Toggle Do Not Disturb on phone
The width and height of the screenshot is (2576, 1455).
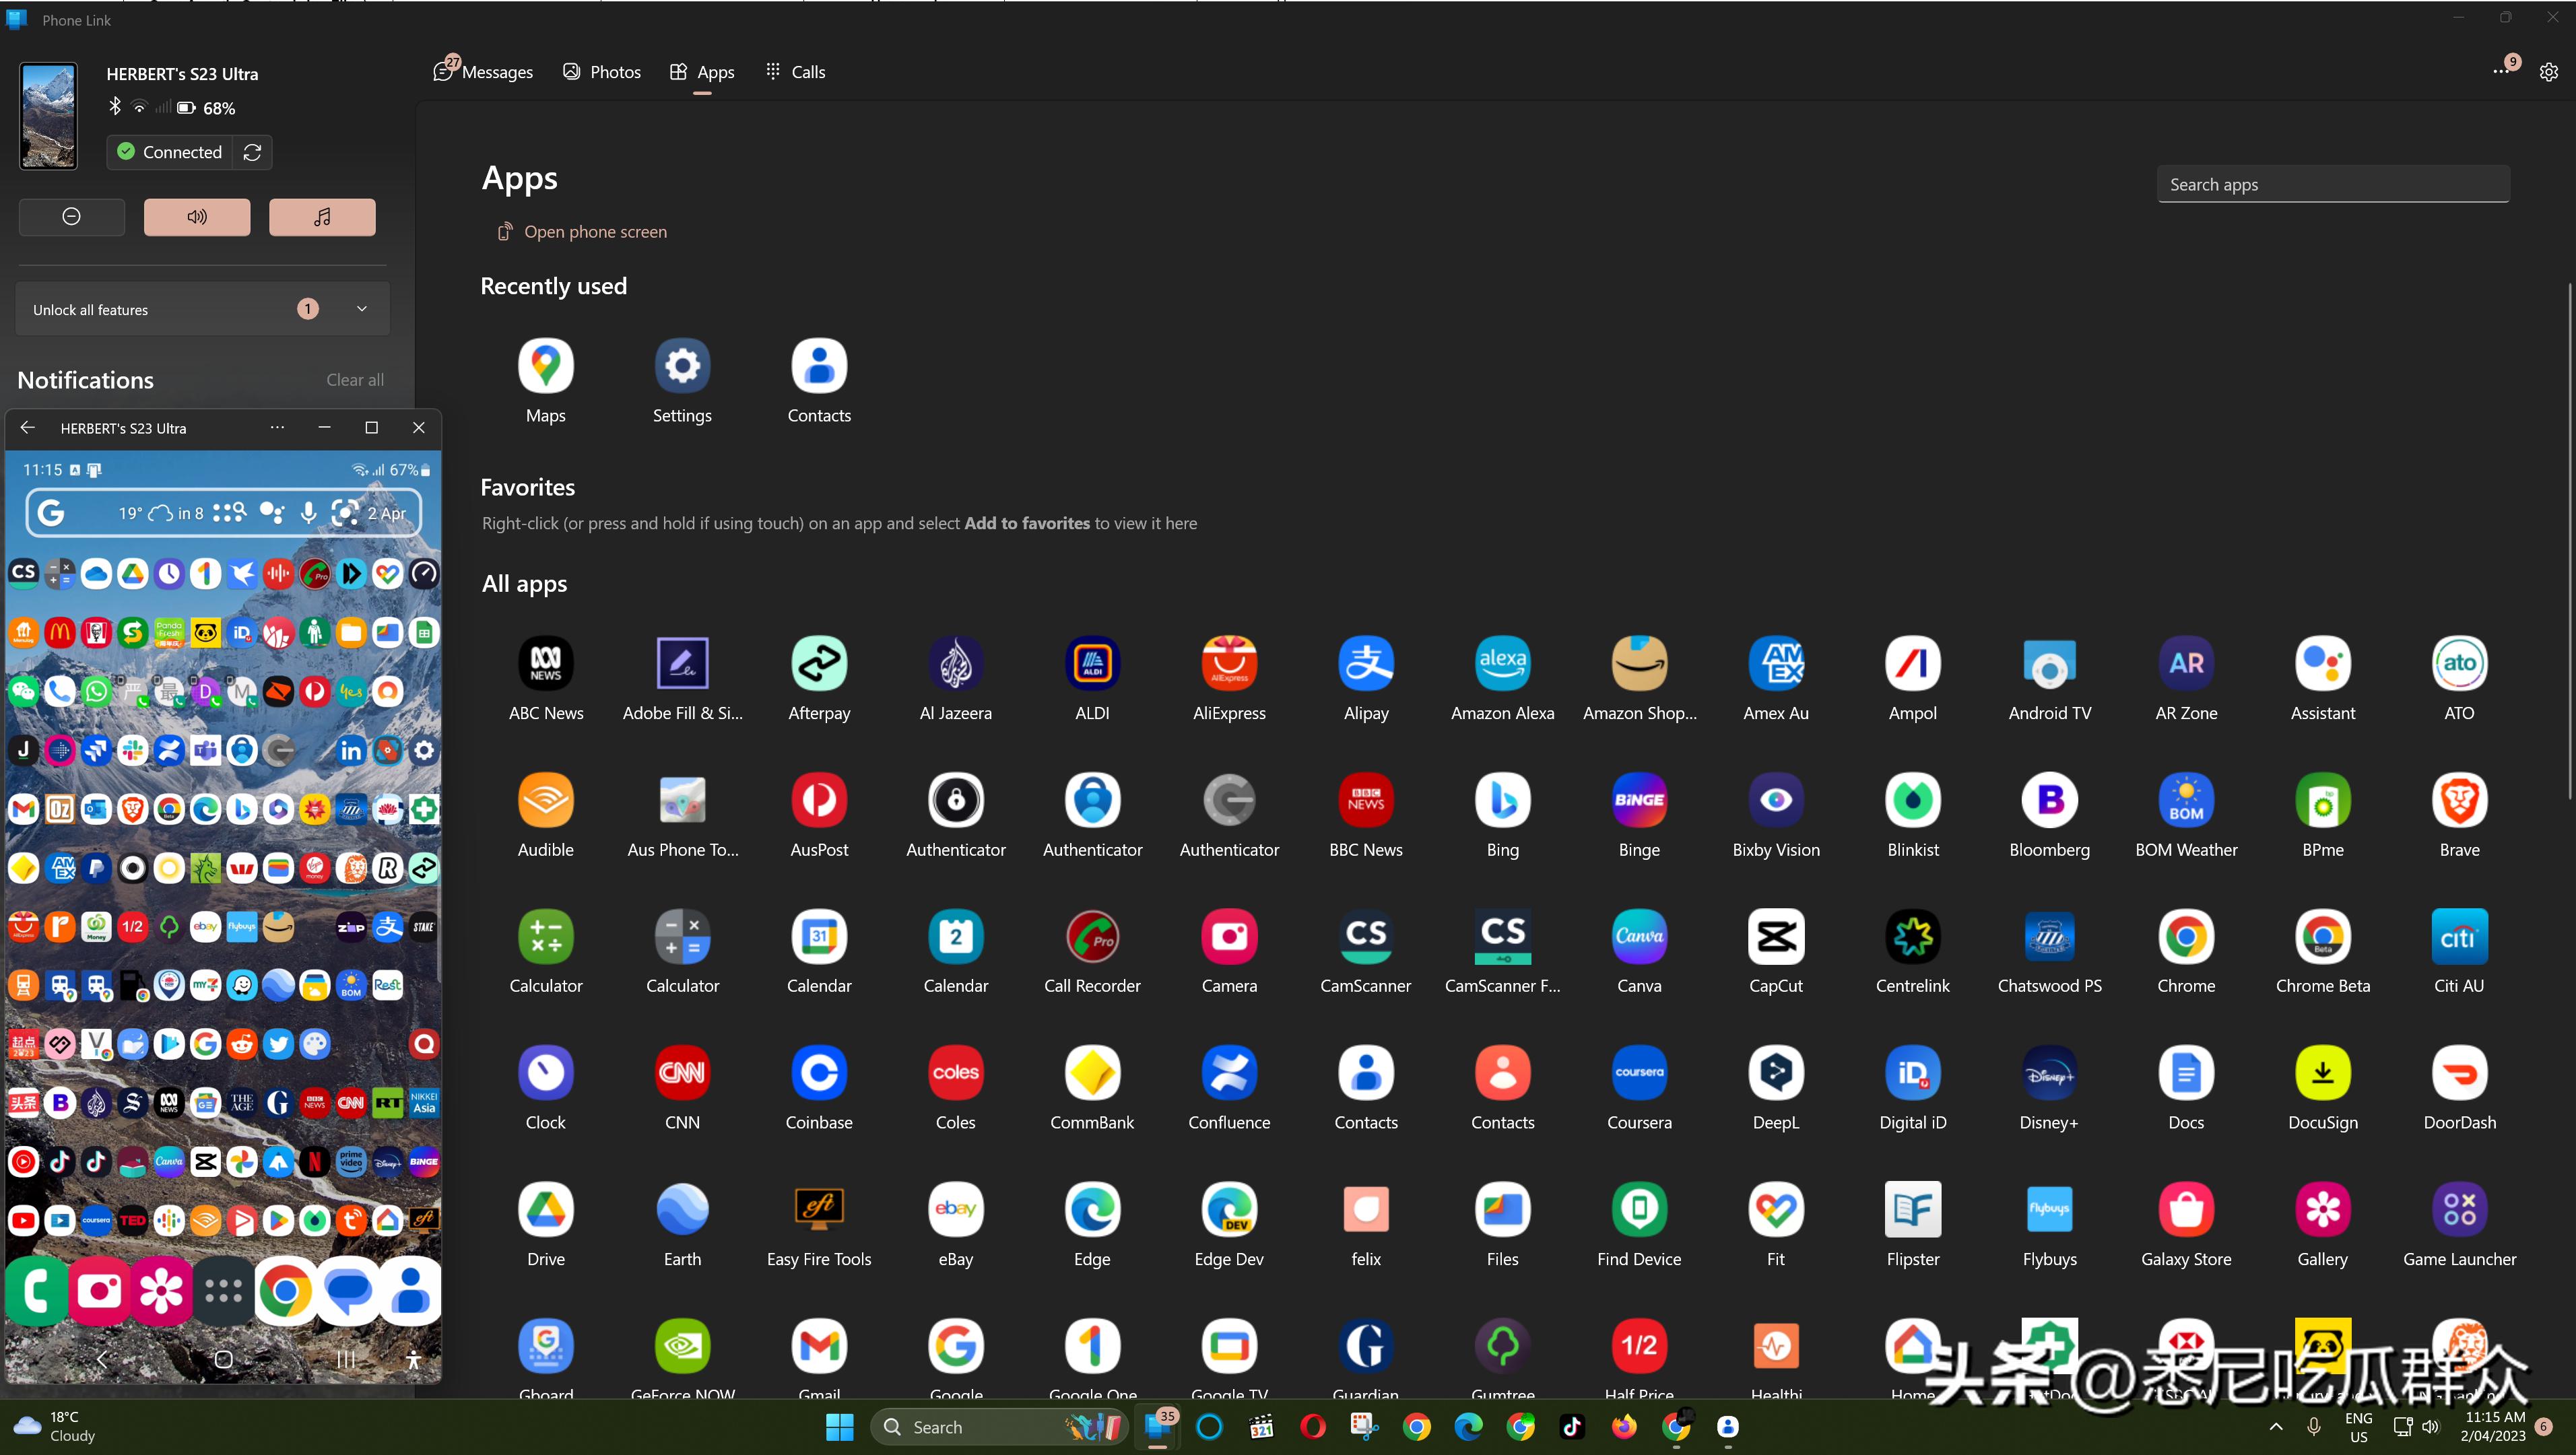(72, 217)
